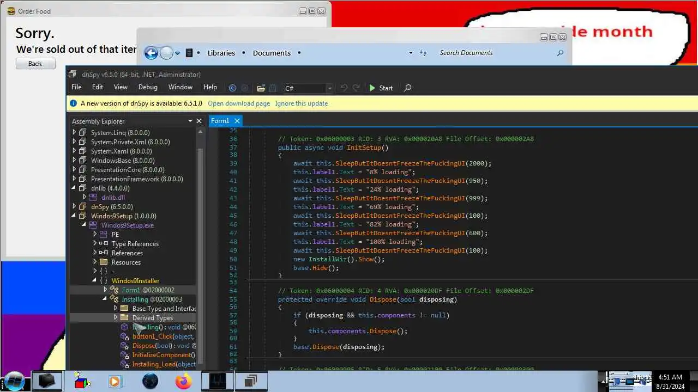Navigate backward in dnSpy toolbar

[232, 88]
